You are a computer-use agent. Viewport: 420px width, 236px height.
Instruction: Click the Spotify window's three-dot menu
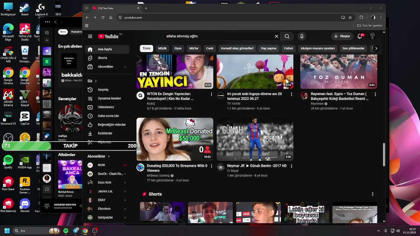coord(47,22)
